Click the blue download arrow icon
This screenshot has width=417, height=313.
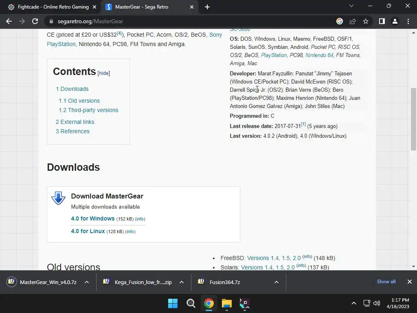[x=58, y=198]
